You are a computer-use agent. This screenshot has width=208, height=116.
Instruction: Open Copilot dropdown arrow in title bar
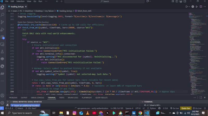[150, 1]
